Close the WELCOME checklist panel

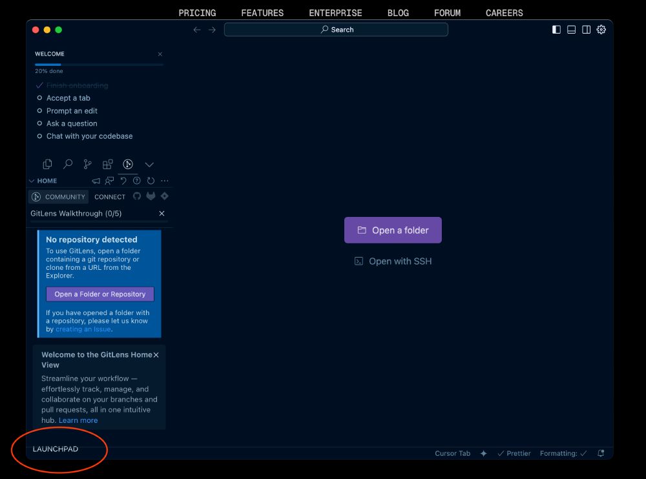160,54
